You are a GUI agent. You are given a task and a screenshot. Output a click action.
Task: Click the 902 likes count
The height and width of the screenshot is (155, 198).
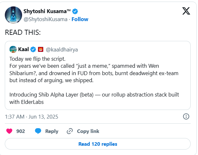coord(20,131)
